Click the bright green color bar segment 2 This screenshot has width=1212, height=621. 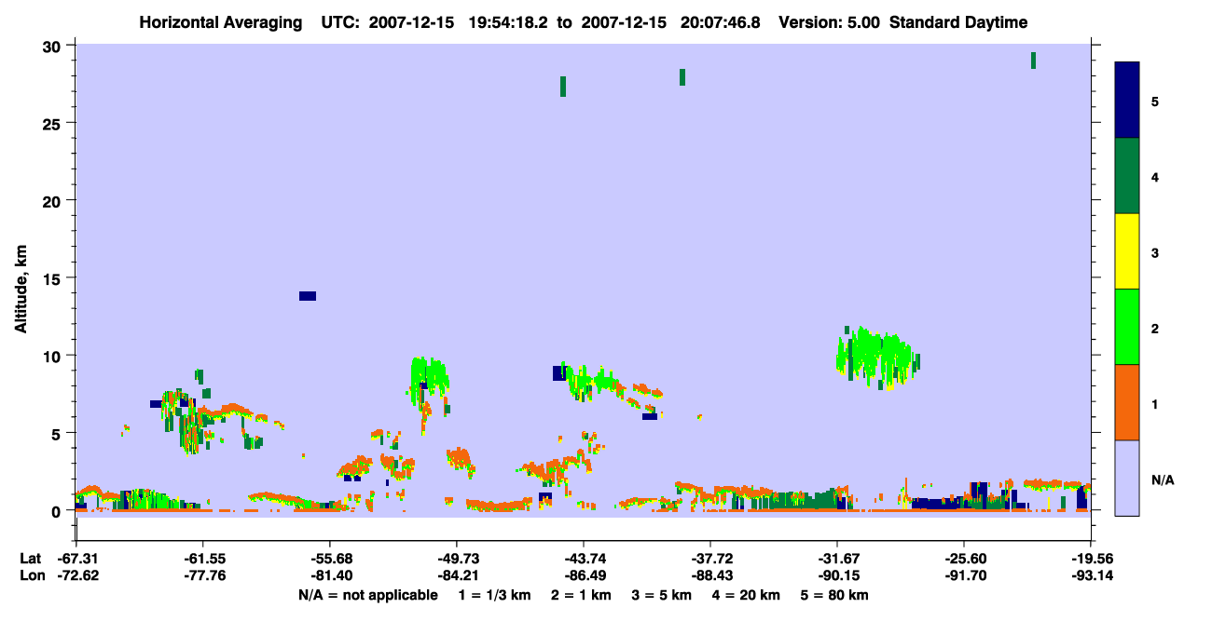click(x=1127, y=327)
